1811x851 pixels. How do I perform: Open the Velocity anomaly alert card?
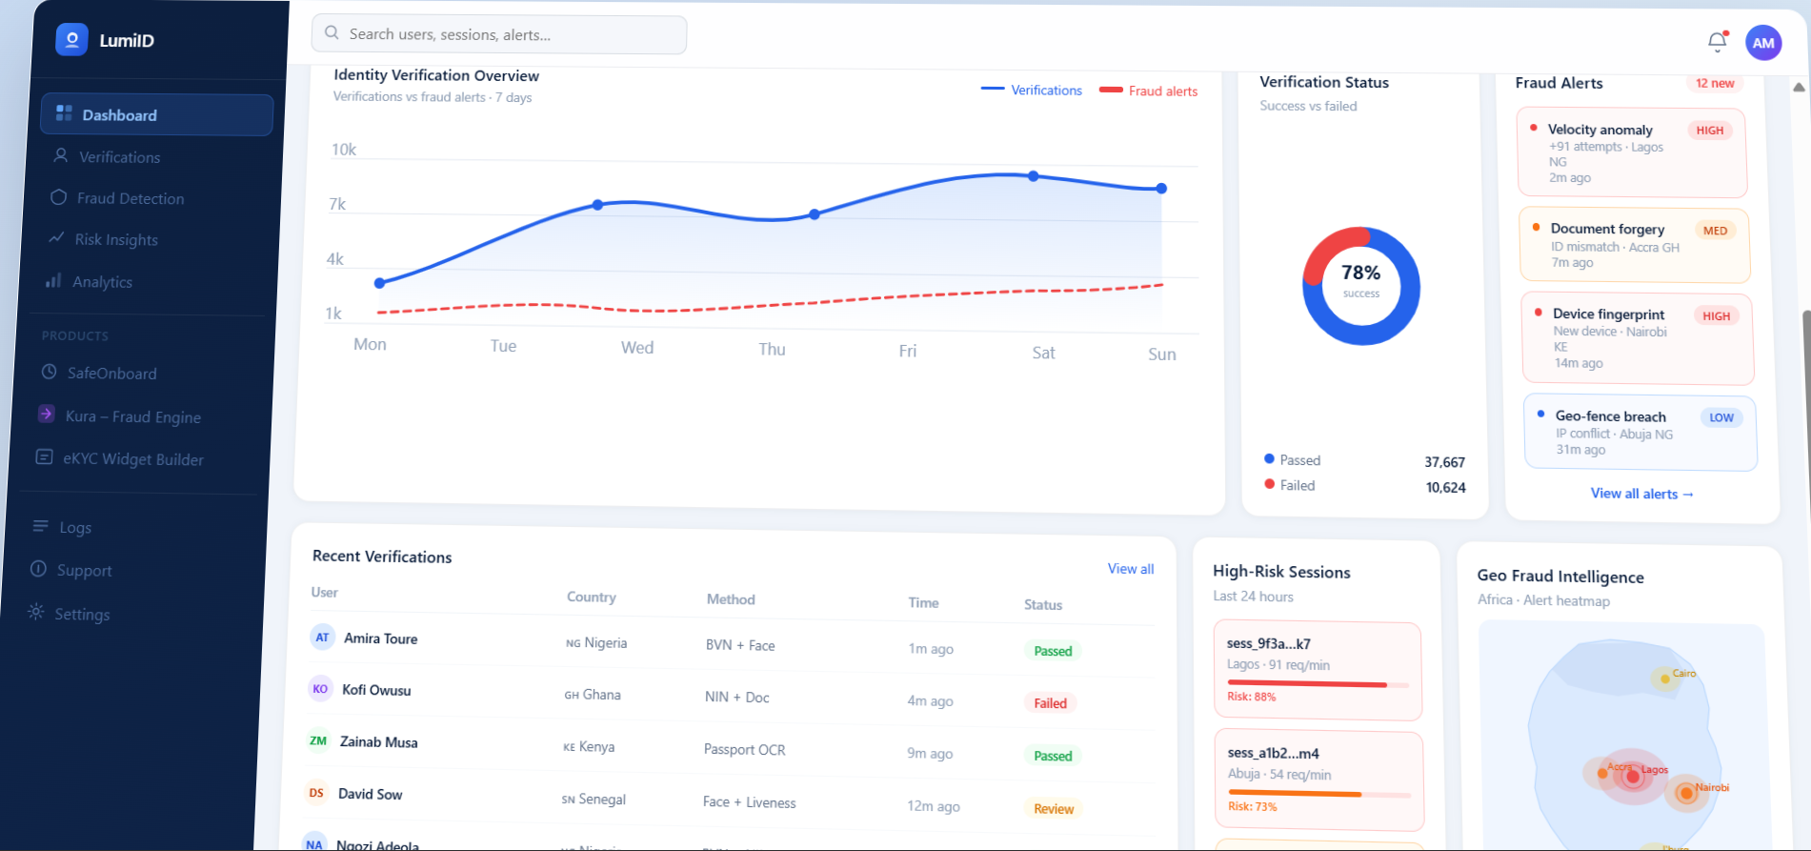(1630, 152)
